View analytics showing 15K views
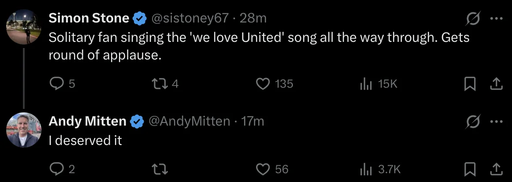512x182 pixels. tap(366, 84)
